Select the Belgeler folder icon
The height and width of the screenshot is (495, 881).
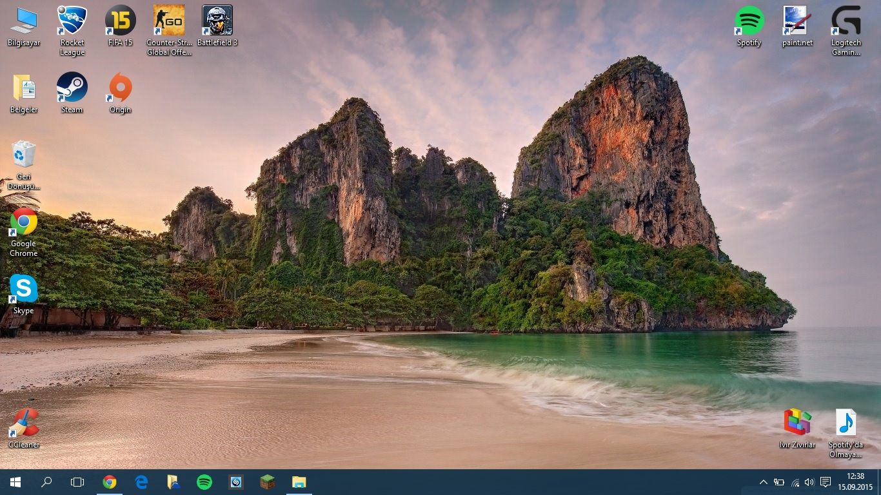coord(24,93)
